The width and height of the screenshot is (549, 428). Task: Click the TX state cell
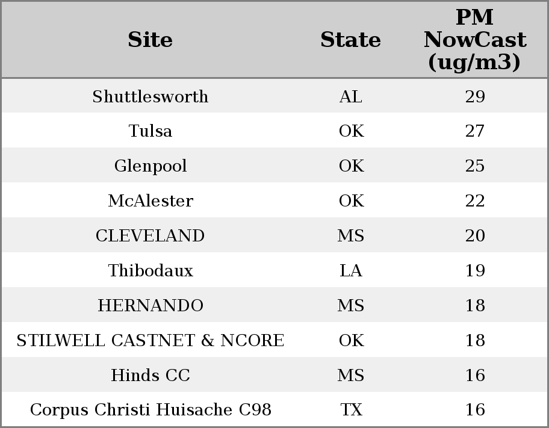pyautogui.click(x=350, y=409)
